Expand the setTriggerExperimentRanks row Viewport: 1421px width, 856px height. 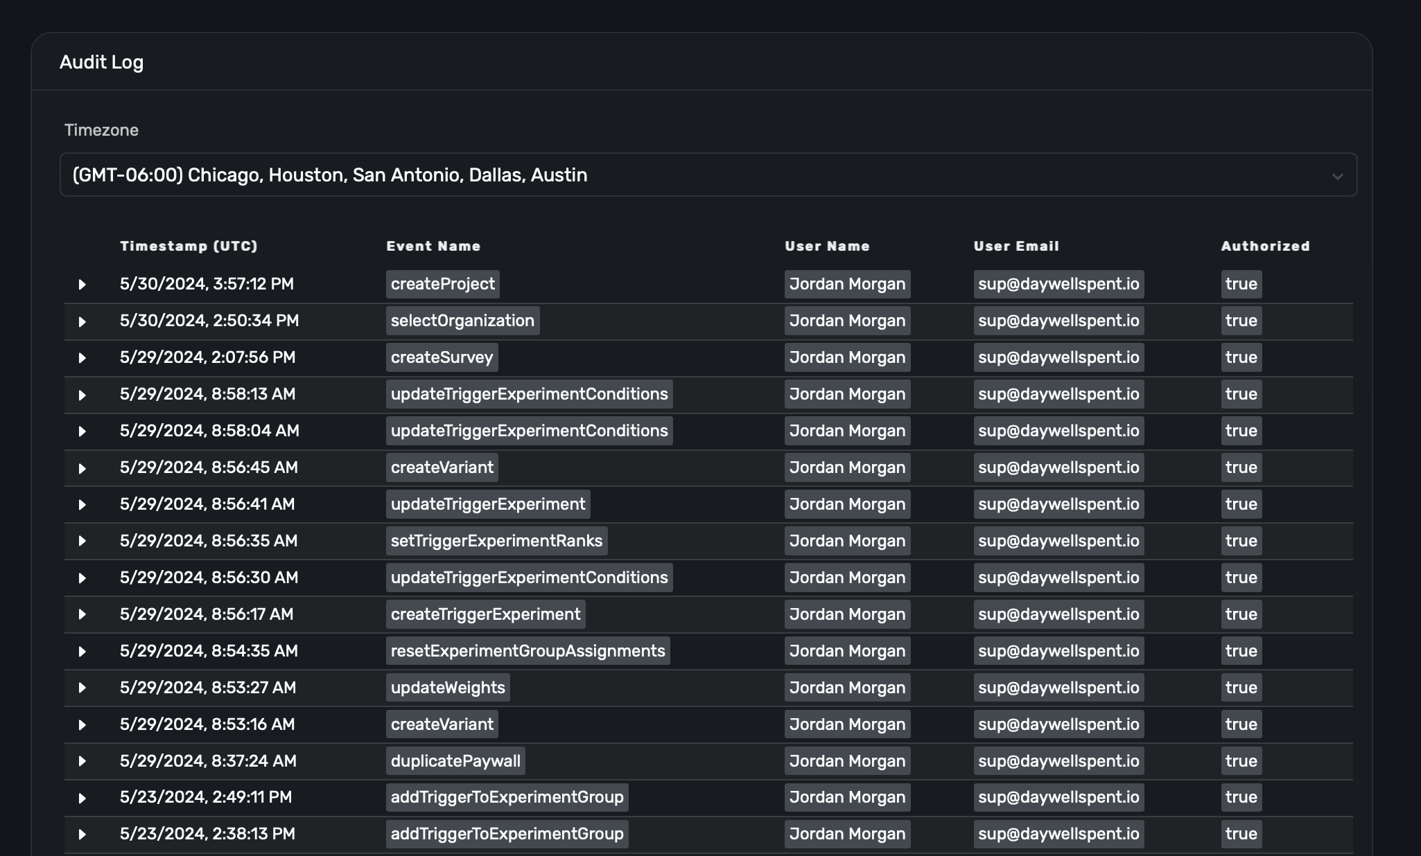(82, 541)
